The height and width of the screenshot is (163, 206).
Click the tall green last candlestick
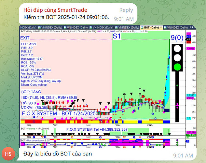170,47
